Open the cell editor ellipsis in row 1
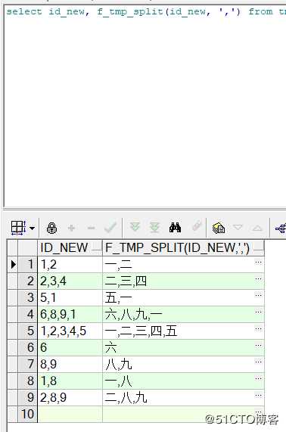The height and width of the screenshot is (432, 286). pyautogui.click(x=258, y=262)
